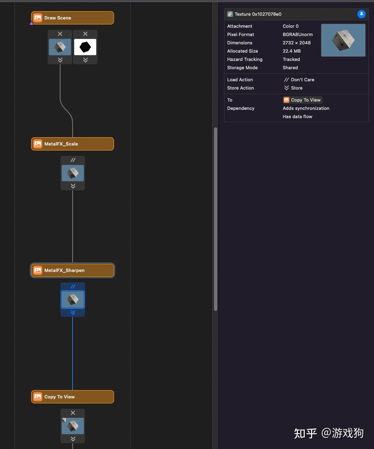Click the X icon above Draw Scene's color texture

click(60, 34)
